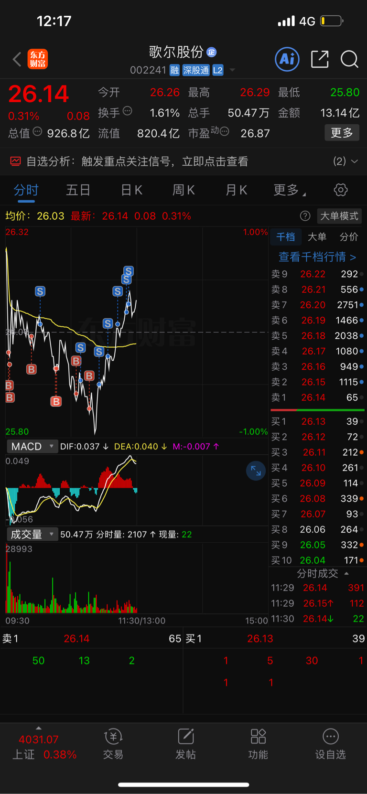
Task: Tap the 市盈 info icon
Action: click(x=224, y=131)
